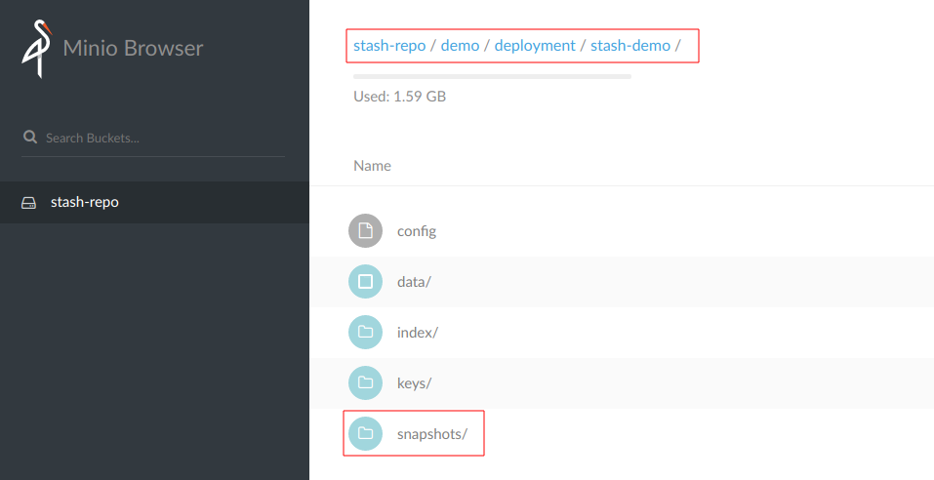Viewport: 934px width, 480px height.
Task: Click the config file icon
Action: click(365, 230)
